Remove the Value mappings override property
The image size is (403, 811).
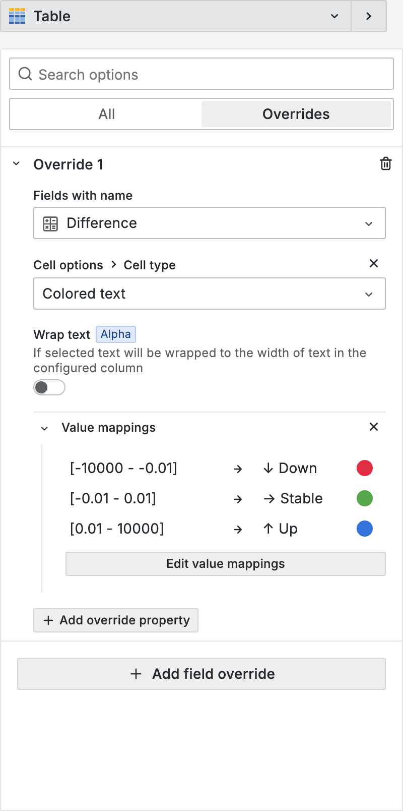point(373,427)
